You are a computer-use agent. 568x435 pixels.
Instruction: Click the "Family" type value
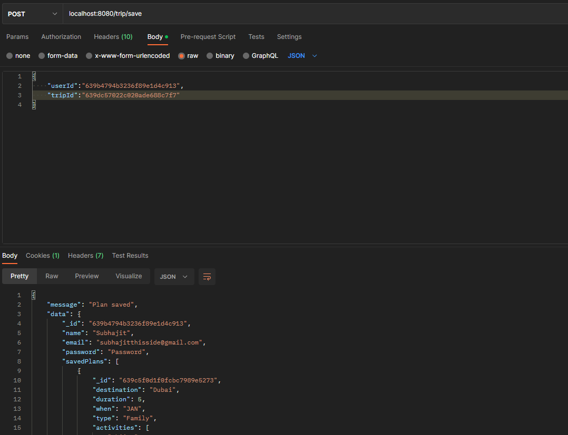click(138, 418)
